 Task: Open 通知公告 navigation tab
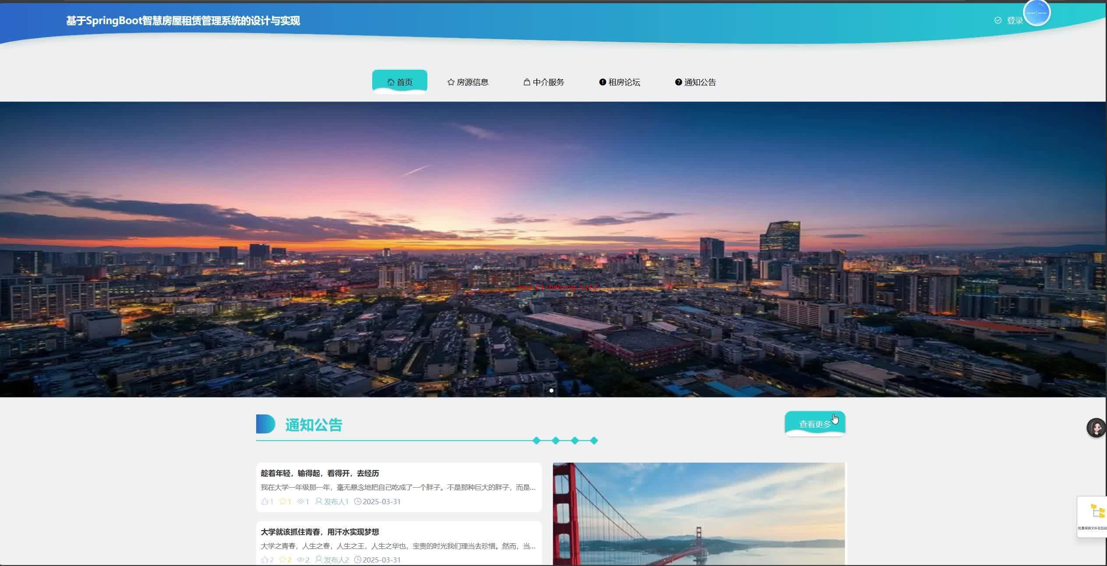click(x=695, y=82)
